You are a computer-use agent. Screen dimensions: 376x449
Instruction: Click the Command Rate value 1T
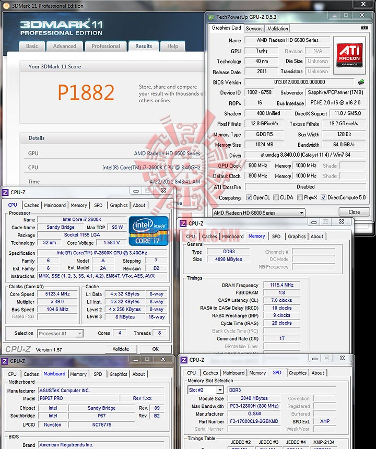point(281,338)
